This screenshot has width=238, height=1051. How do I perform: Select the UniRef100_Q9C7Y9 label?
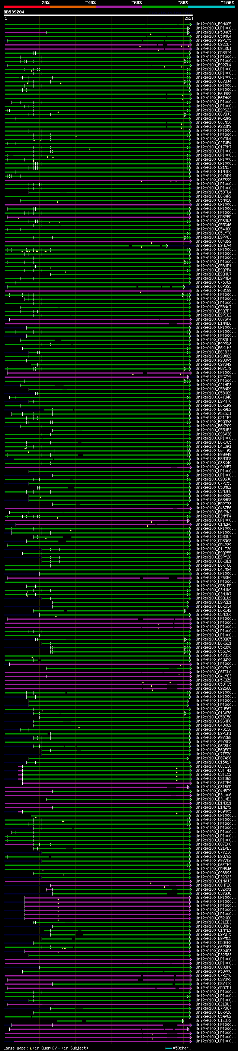coord(213,377)
